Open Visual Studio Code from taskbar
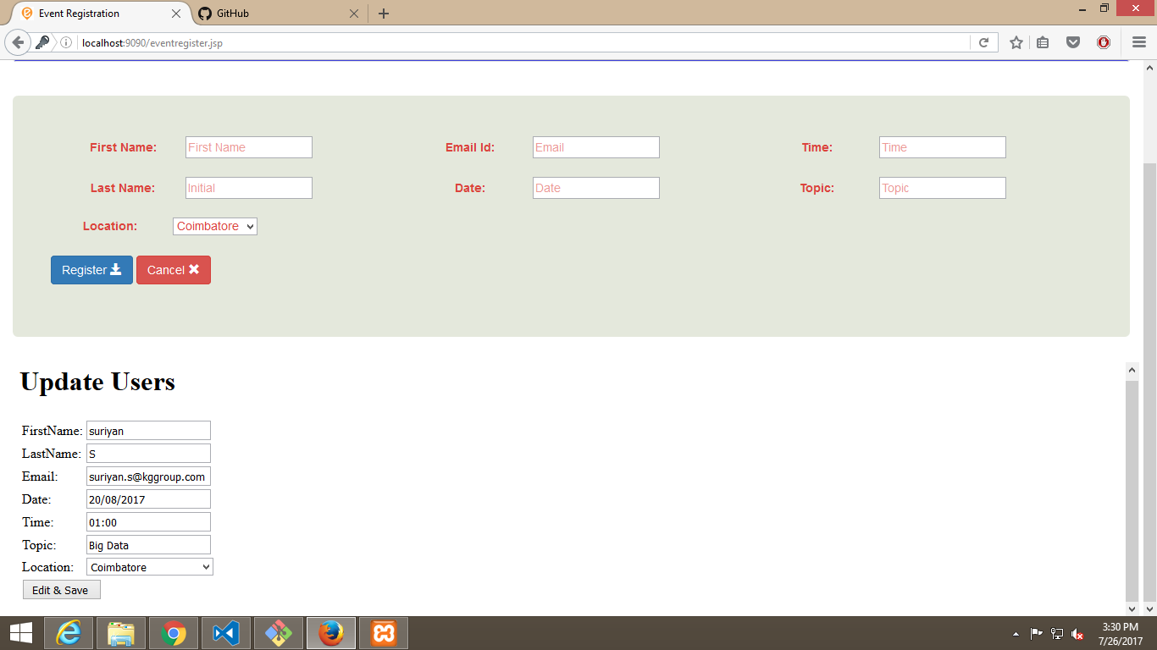Image resolution: width=1157 pixels, height=650 pixels. point(226,633)
